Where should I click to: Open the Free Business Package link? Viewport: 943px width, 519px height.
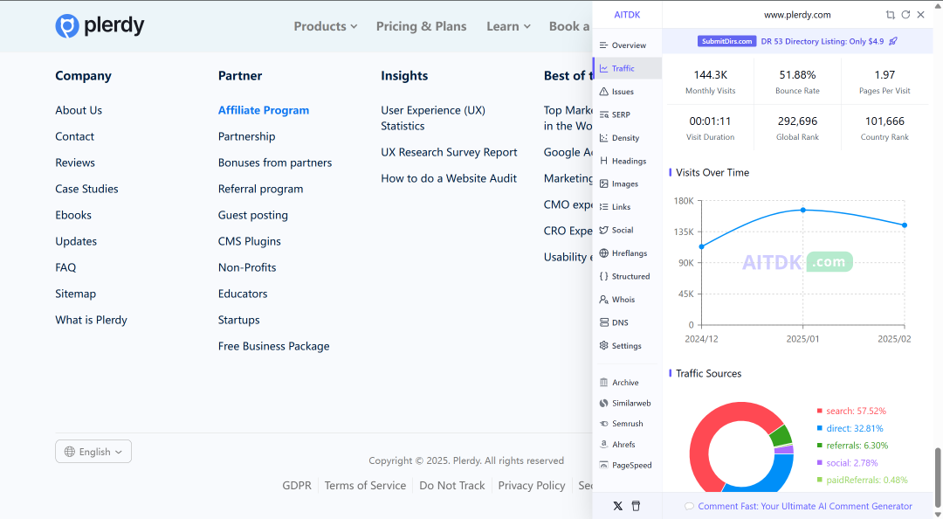[273, 346]
